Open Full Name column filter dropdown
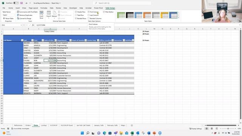 pyautogui.click(x=22, y=40)
